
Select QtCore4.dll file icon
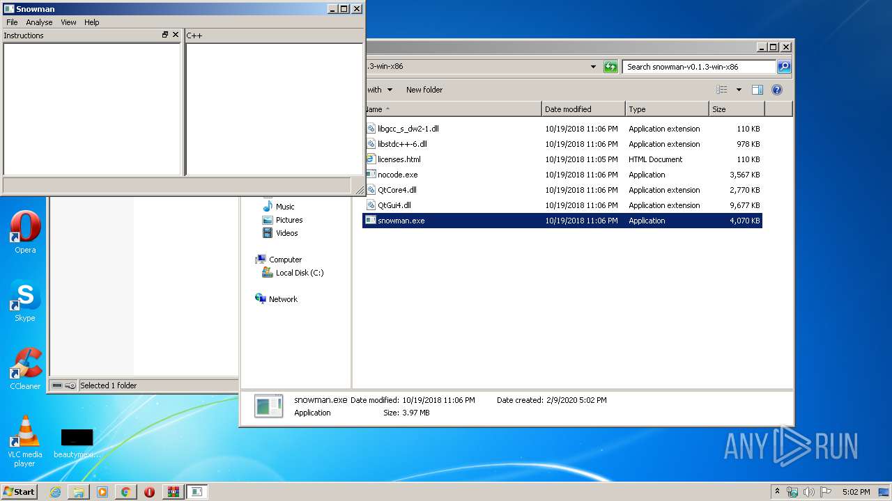[x=371, y=190]
